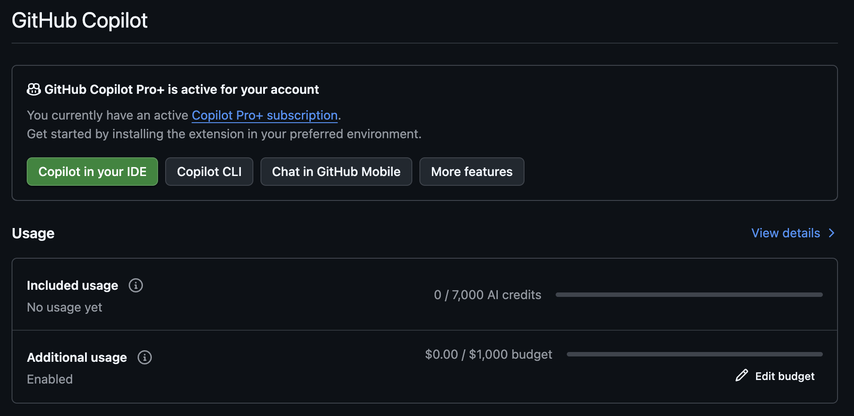Click the AI credits progress bar
The width and height of the screenshot is (854, 416).
tap(689, 295)
